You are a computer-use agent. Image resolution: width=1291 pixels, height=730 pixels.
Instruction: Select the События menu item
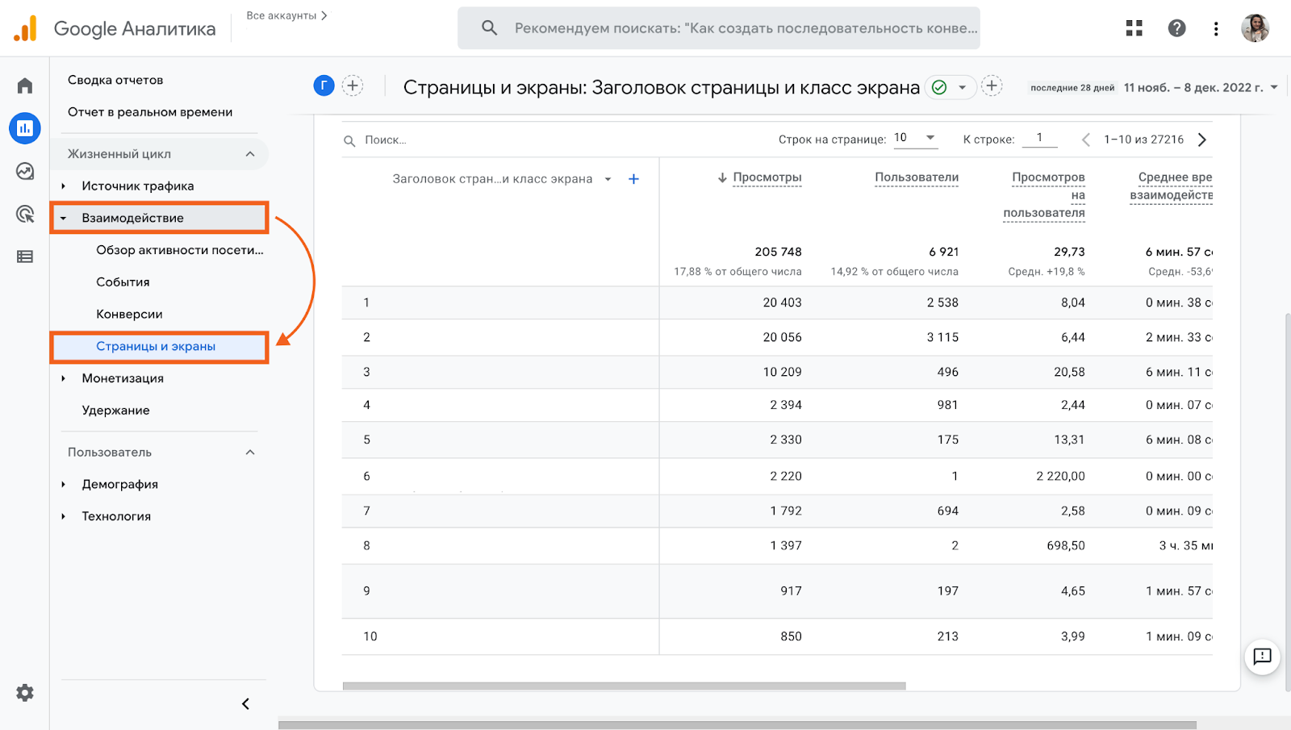(x=123, y=282)
